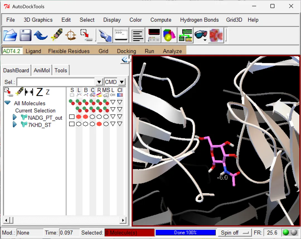
Task: Click the small z icon in dashboard
Action: (x=48, y=92)
